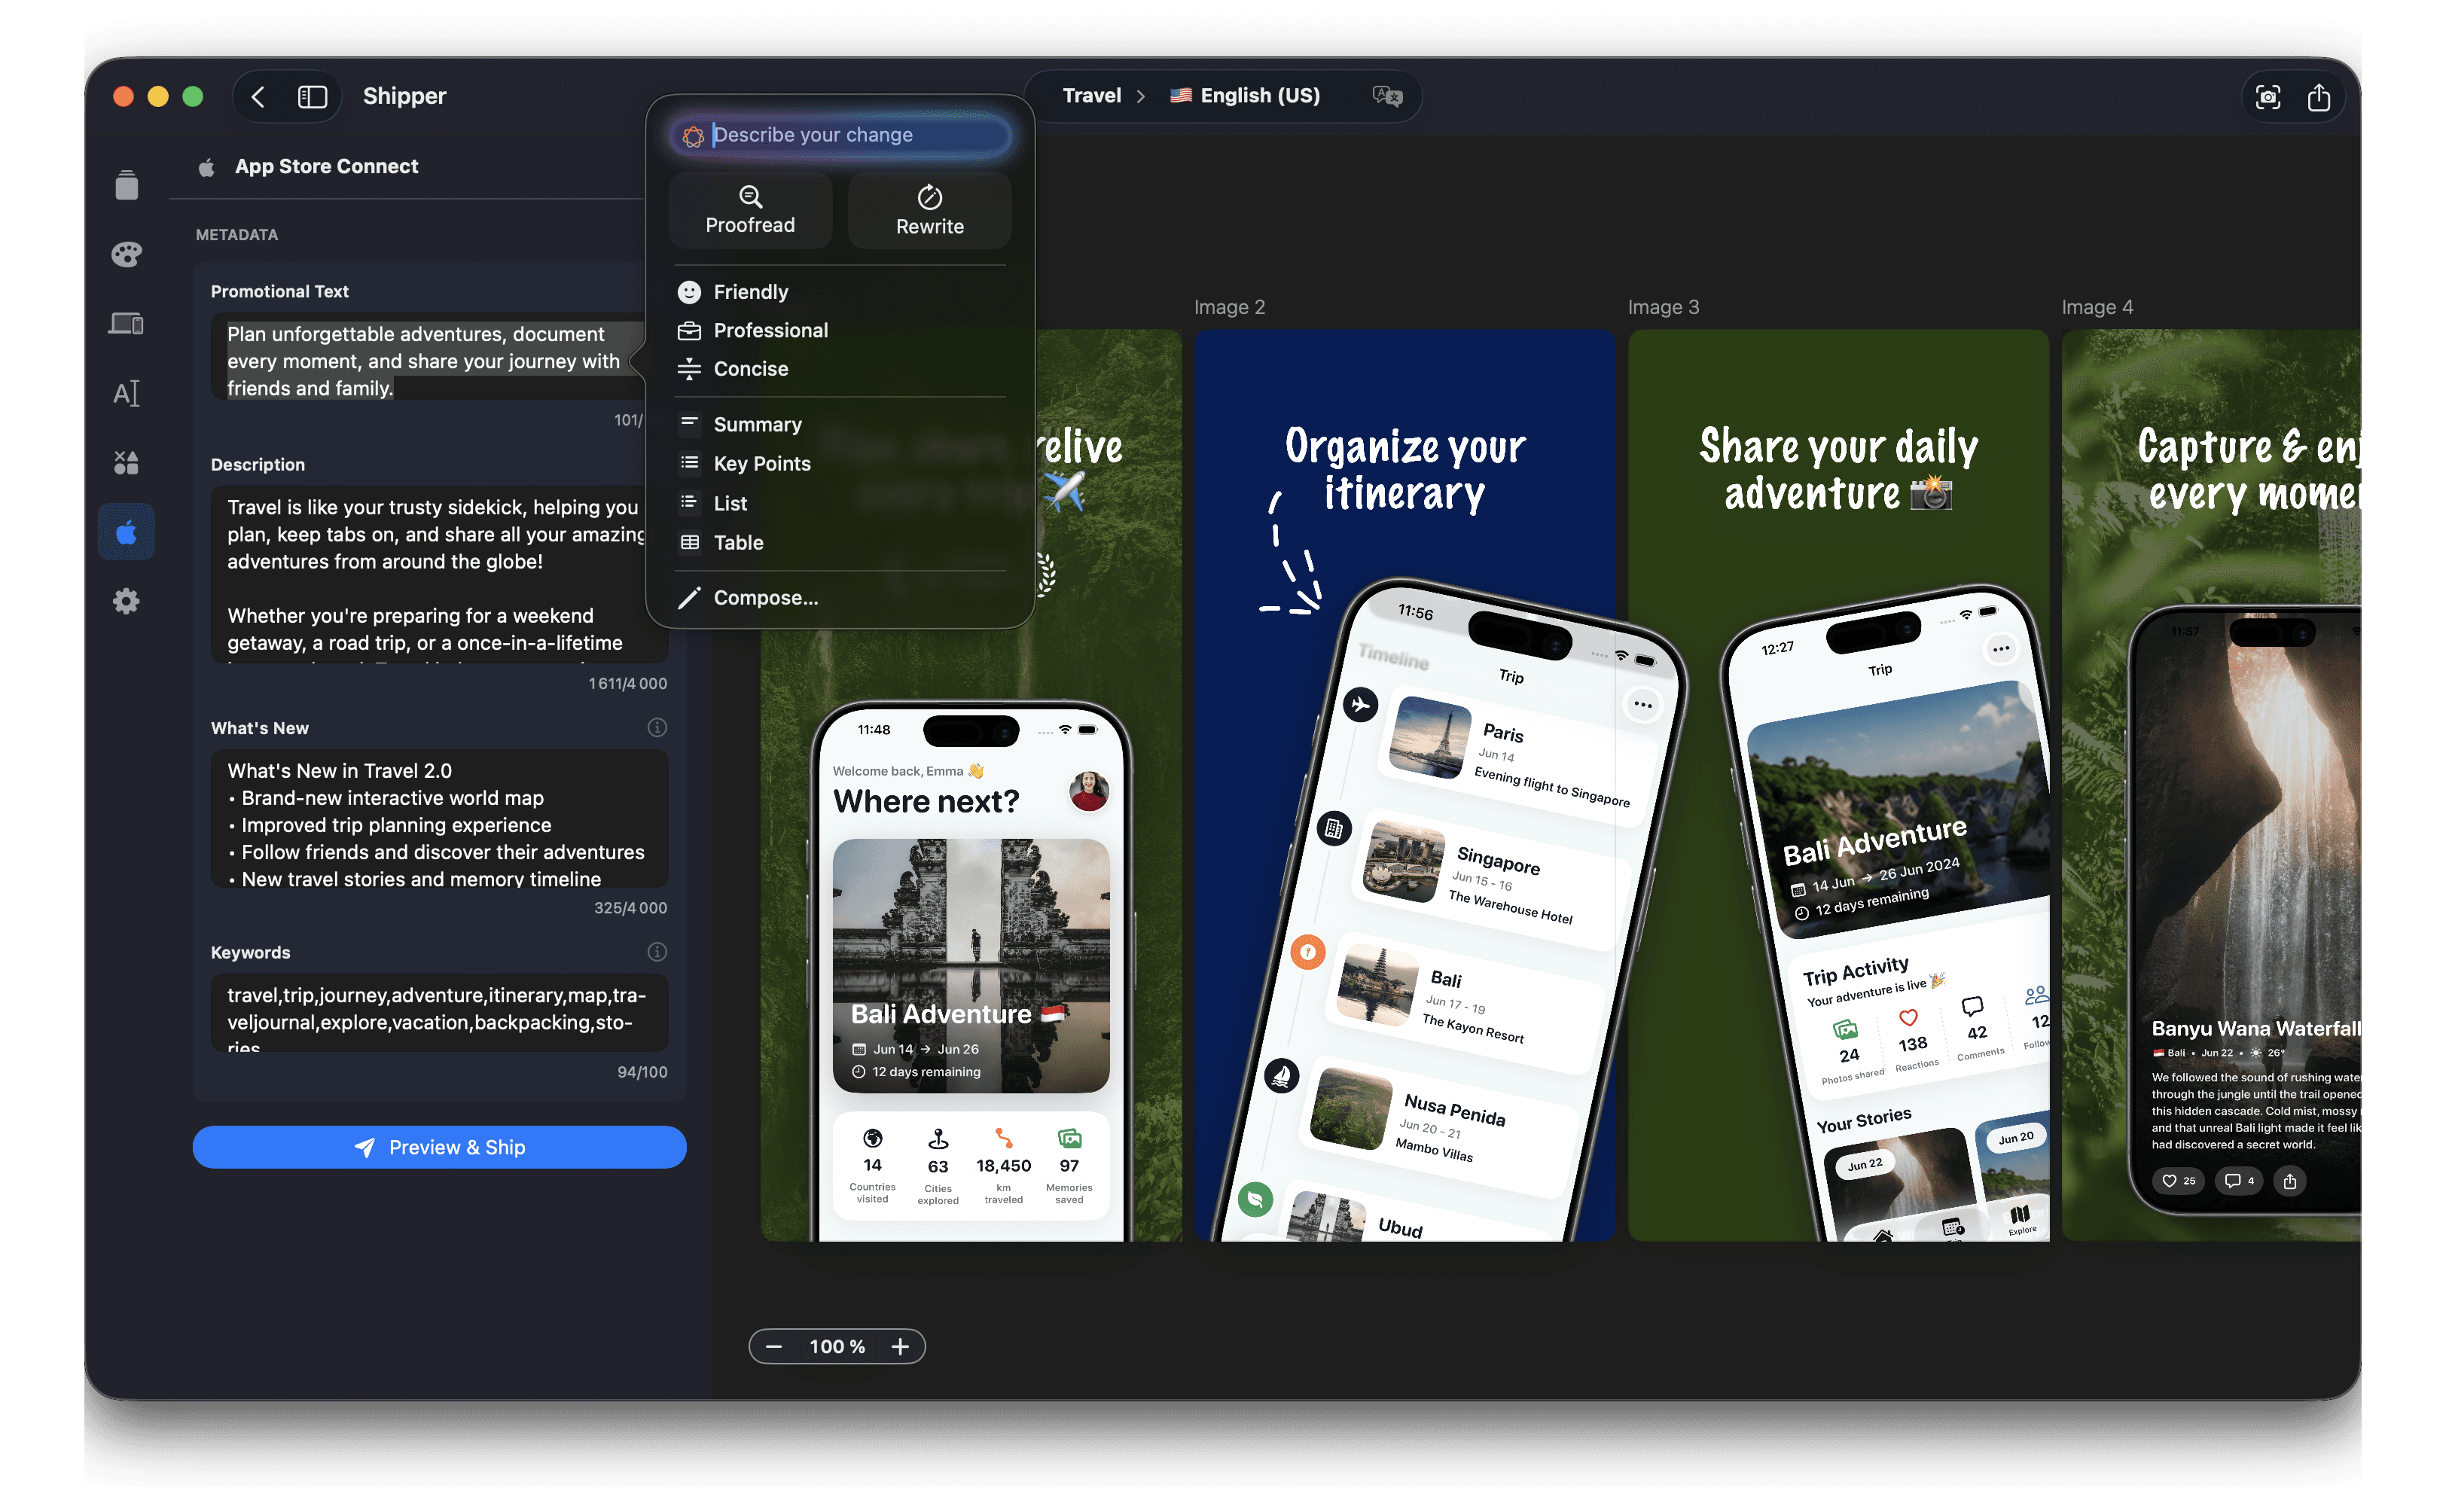Select the Image 2 itinerary screenshot
The image size is (2446, 1512).
coord(1404,785)
